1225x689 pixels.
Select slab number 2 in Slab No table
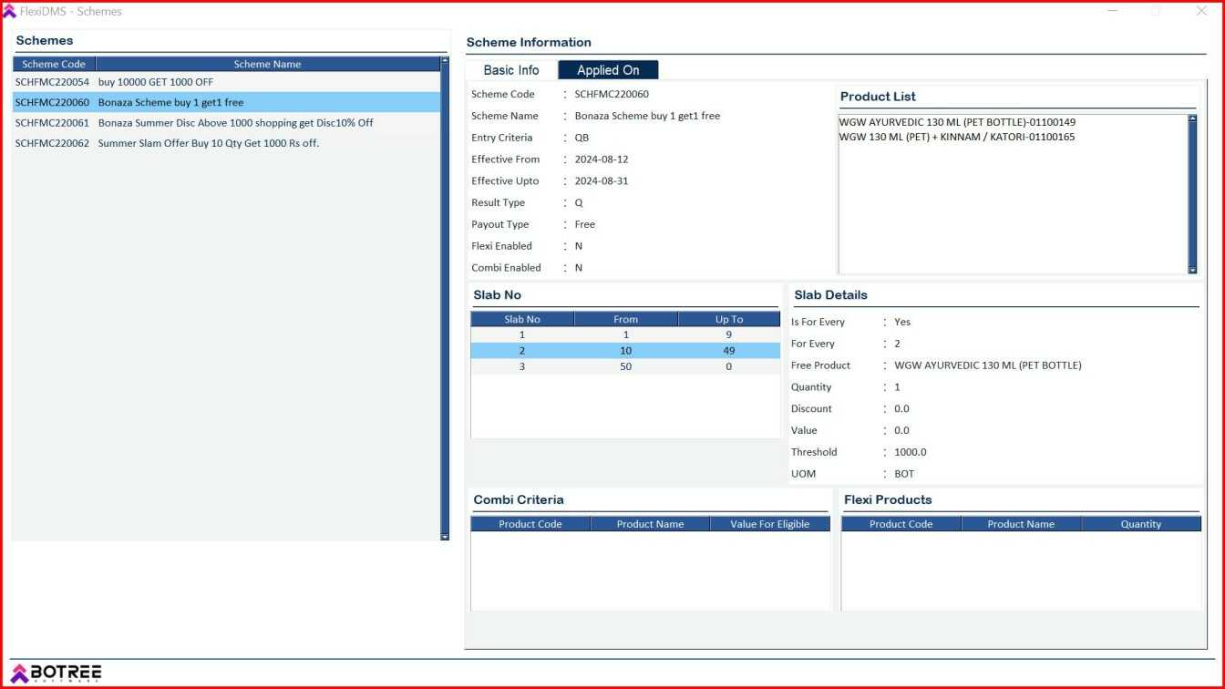[x=625, y=350]
